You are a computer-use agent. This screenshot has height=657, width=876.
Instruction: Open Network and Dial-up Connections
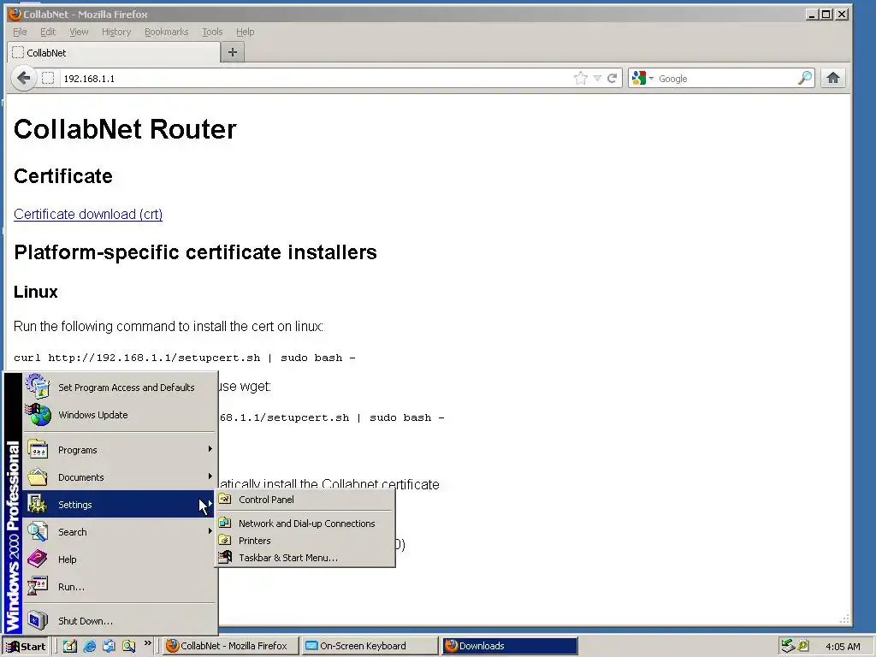click(x=305, y=524)
